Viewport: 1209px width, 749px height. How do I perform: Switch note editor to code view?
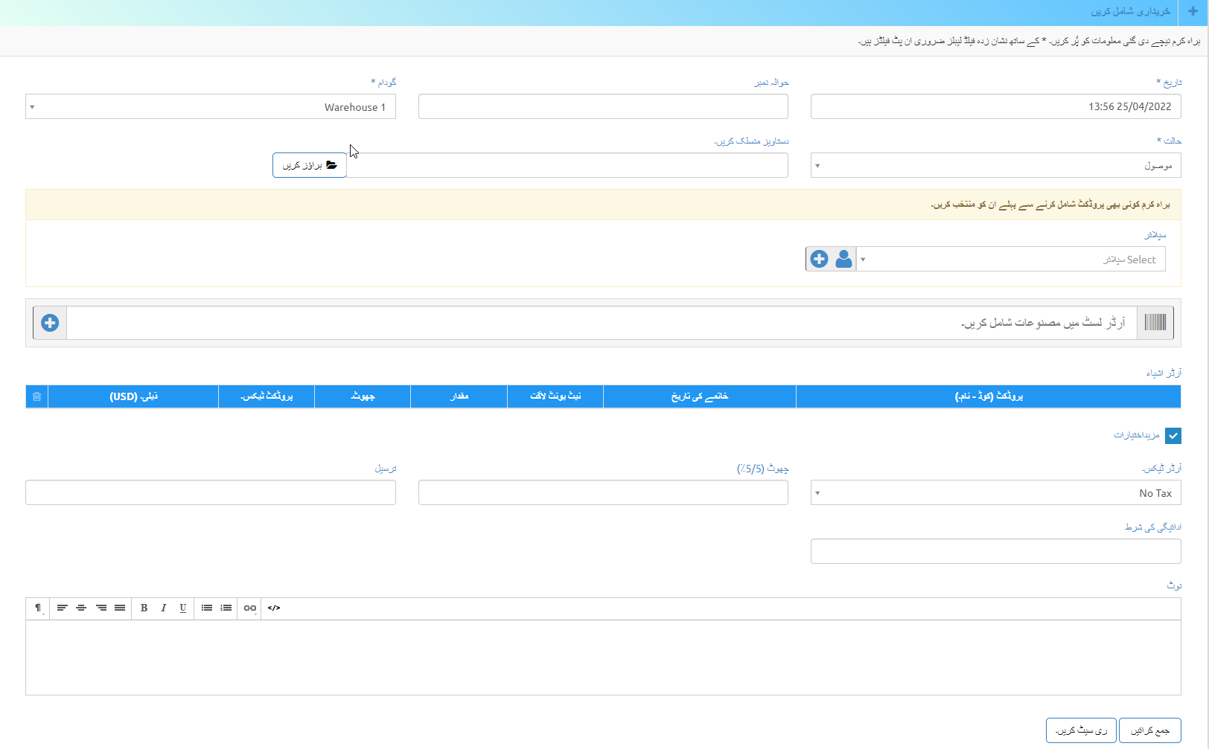coord(274,608)
